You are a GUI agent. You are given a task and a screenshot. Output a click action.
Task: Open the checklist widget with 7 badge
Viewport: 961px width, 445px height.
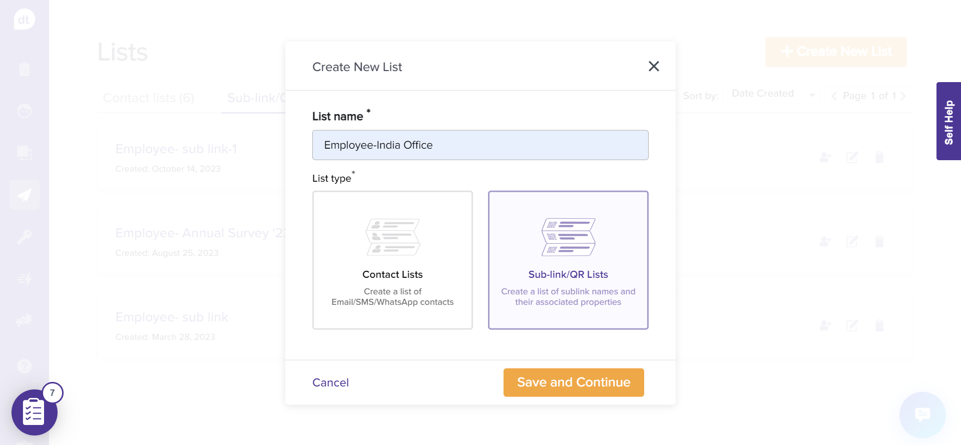(x=34, y=412)
